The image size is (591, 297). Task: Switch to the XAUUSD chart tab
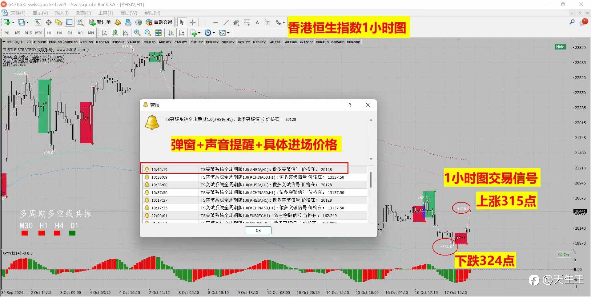[x=134, y=42]
